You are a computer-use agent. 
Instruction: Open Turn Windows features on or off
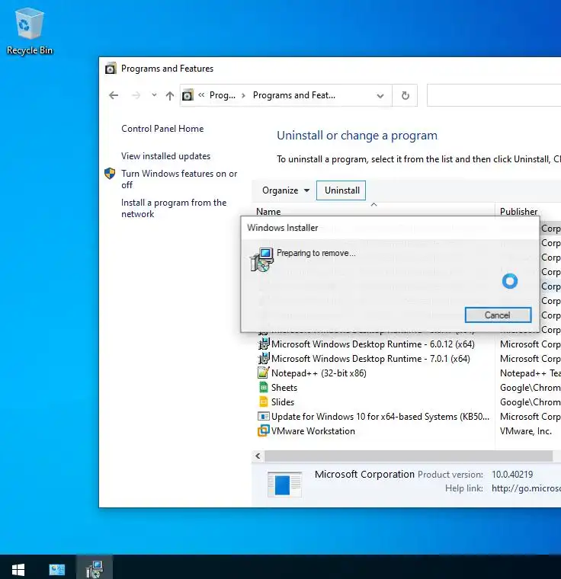[x=179, y=179]
